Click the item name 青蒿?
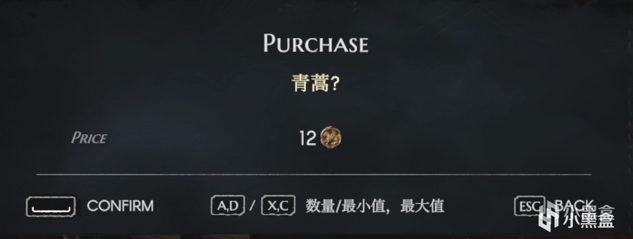 [316, 84]
